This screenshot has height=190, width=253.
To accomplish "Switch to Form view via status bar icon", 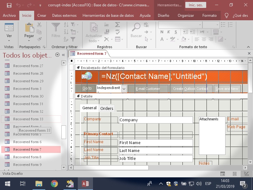I will (223, 174).
